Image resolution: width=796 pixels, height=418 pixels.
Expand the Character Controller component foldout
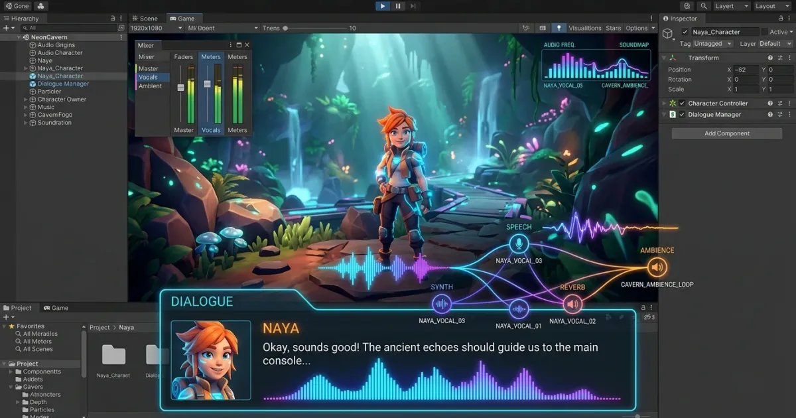coord(664,103)
